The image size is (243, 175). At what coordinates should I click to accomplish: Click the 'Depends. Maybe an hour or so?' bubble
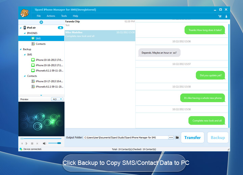point(159,53)
